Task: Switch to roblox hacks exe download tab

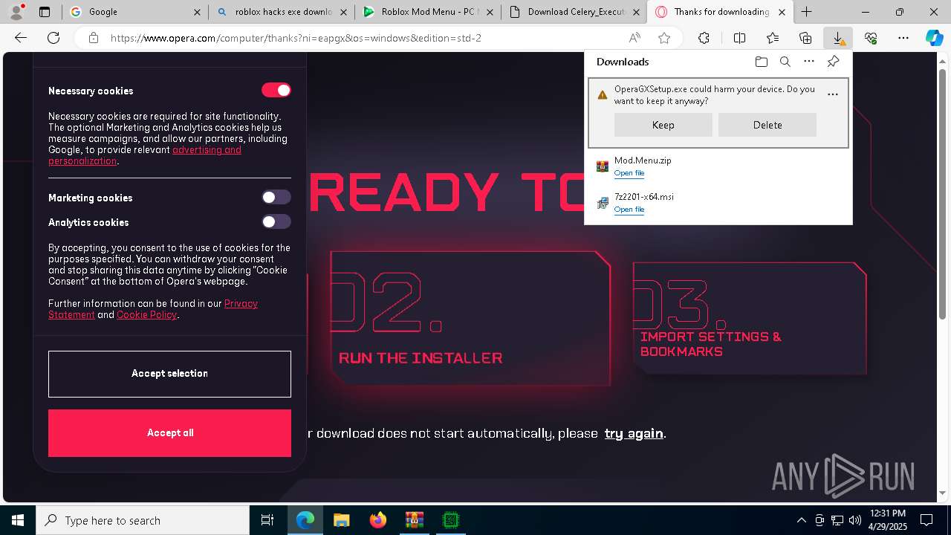Action: [x=281, y=12]
